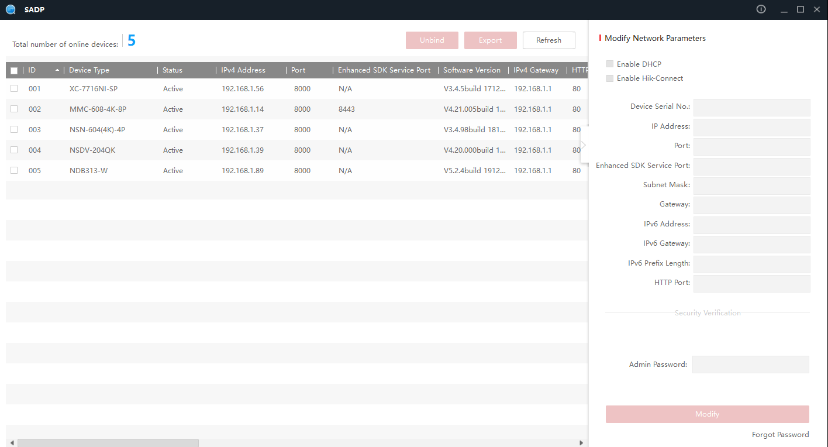
Task: Click the ID column sort arrow
Action: click(x=57, y=70)
